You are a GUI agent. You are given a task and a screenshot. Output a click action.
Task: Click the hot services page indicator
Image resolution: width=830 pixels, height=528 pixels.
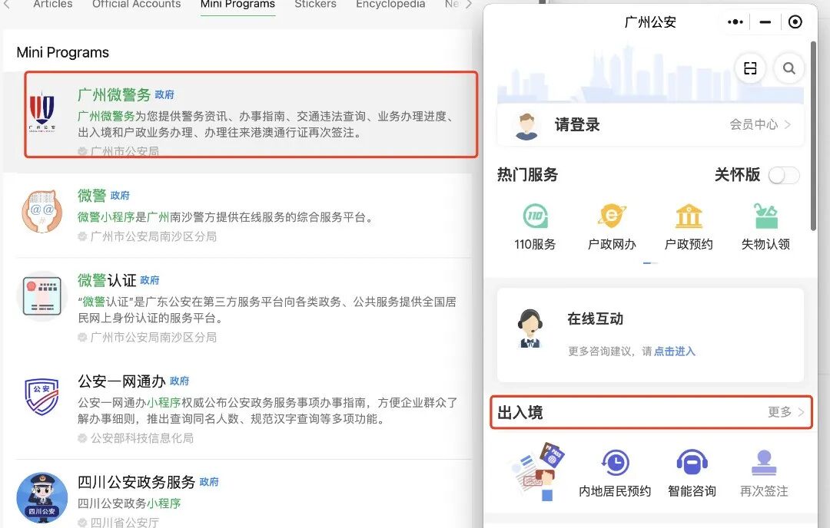pos(650,262)
